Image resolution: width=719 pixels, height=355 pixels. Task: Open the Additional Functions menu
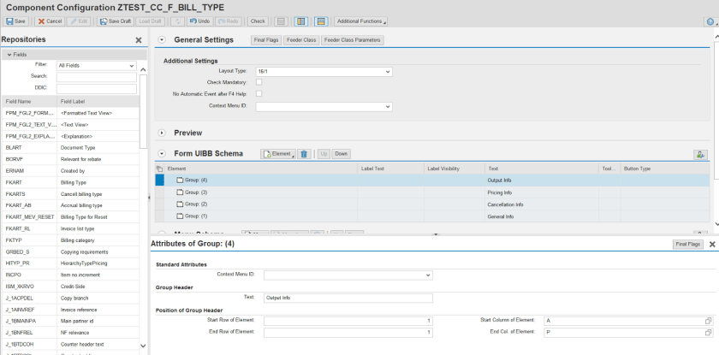click(360, 21)
